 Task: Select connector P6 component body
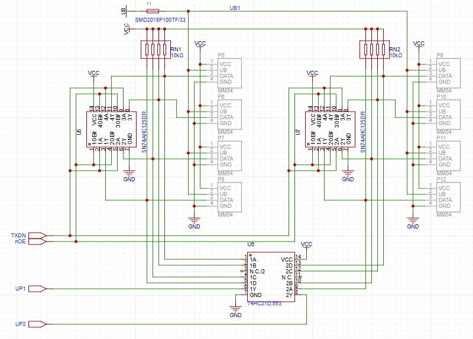coord(229,115)
